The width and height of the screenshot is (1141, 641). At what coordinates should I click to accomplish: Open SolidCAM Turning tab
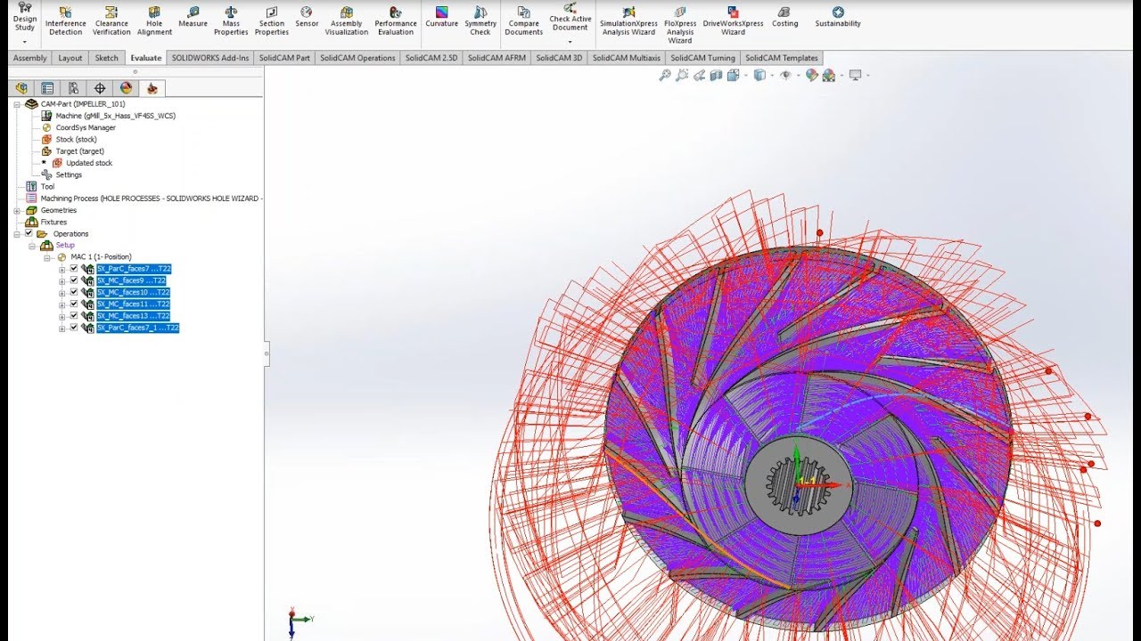tap(703, 58)
